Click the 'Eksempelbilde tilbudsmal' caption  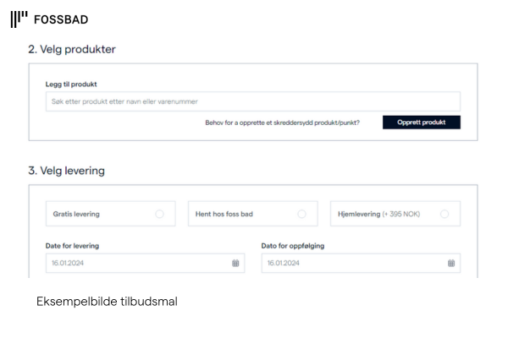point(107,302)
